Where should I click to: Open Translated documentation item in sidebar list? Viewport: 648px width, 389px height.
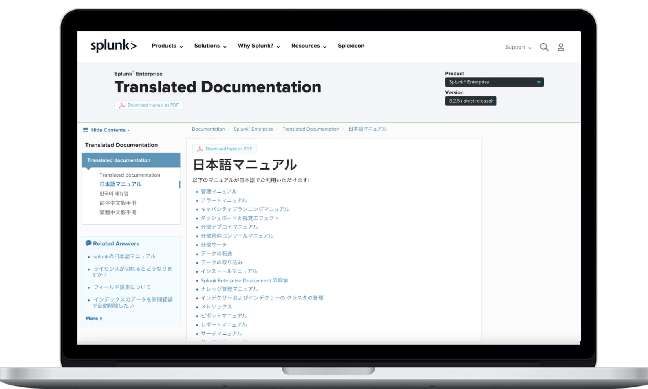pyautogui.click(x=130, y=175)
